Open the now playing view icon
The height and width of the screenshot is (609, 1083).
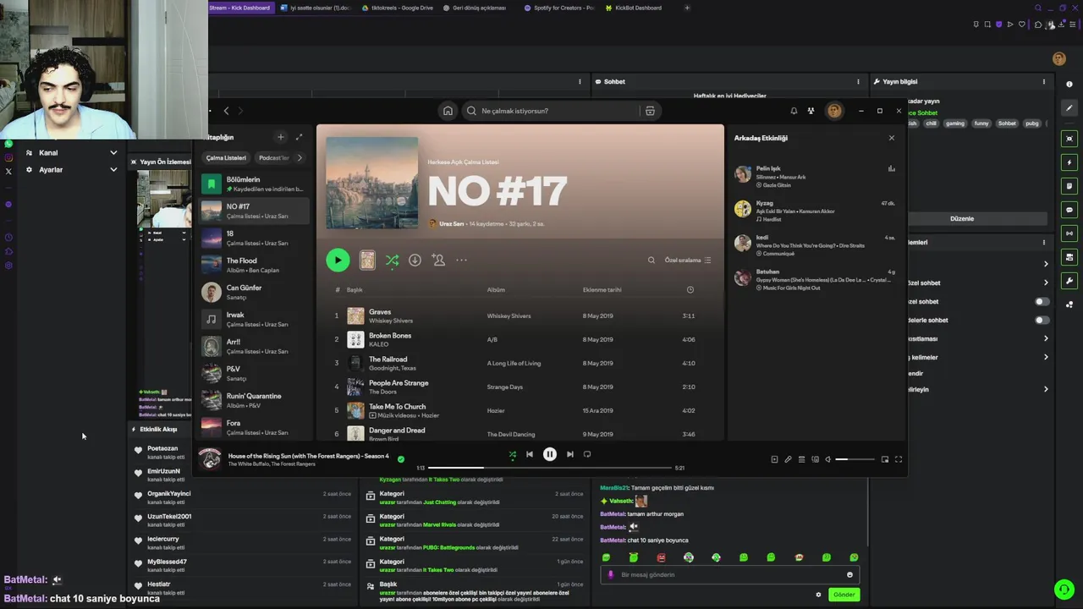pyautogui.click(x=774, y=459)
